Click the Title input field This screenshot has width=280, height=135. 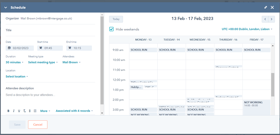click(50, 30)
